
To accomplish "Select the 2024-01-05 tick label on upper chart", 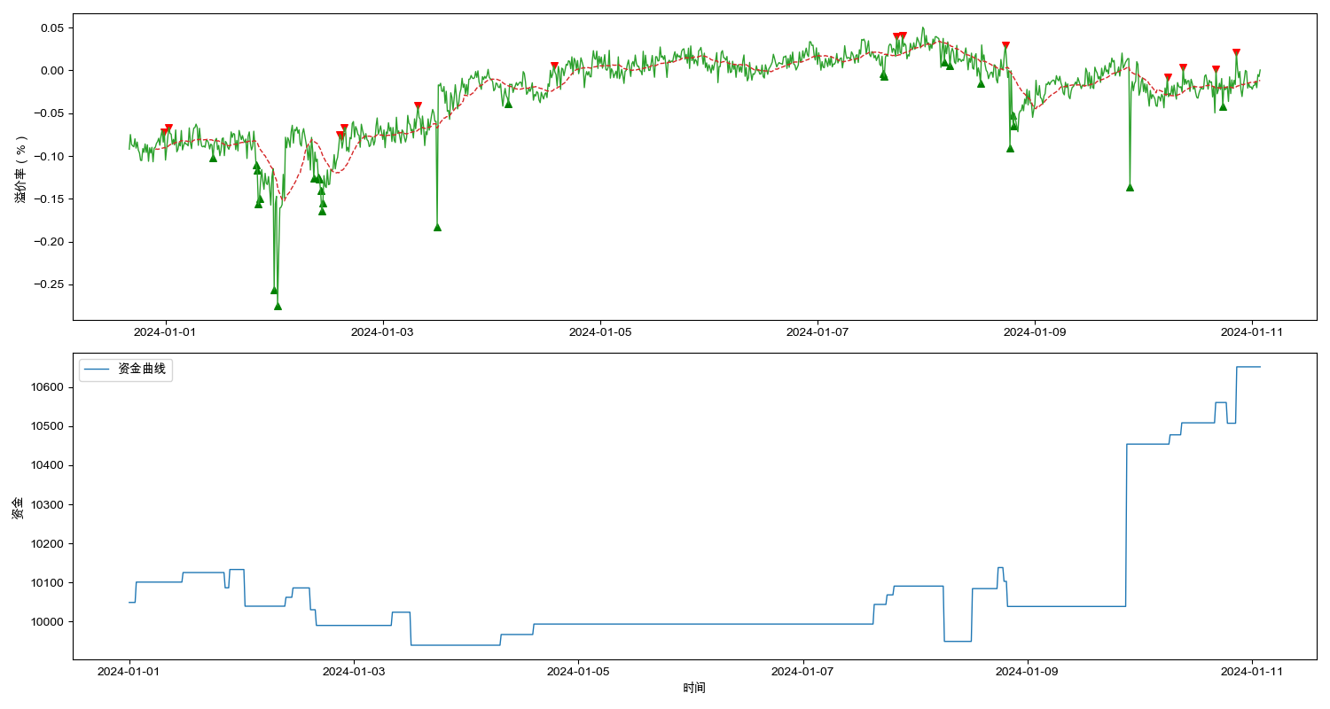I will (600, 332).
